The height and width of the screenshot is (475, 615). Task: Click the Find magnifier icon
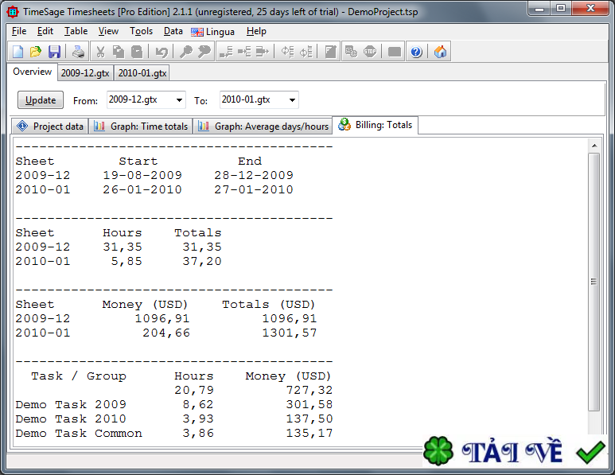(x=186, y=52)
